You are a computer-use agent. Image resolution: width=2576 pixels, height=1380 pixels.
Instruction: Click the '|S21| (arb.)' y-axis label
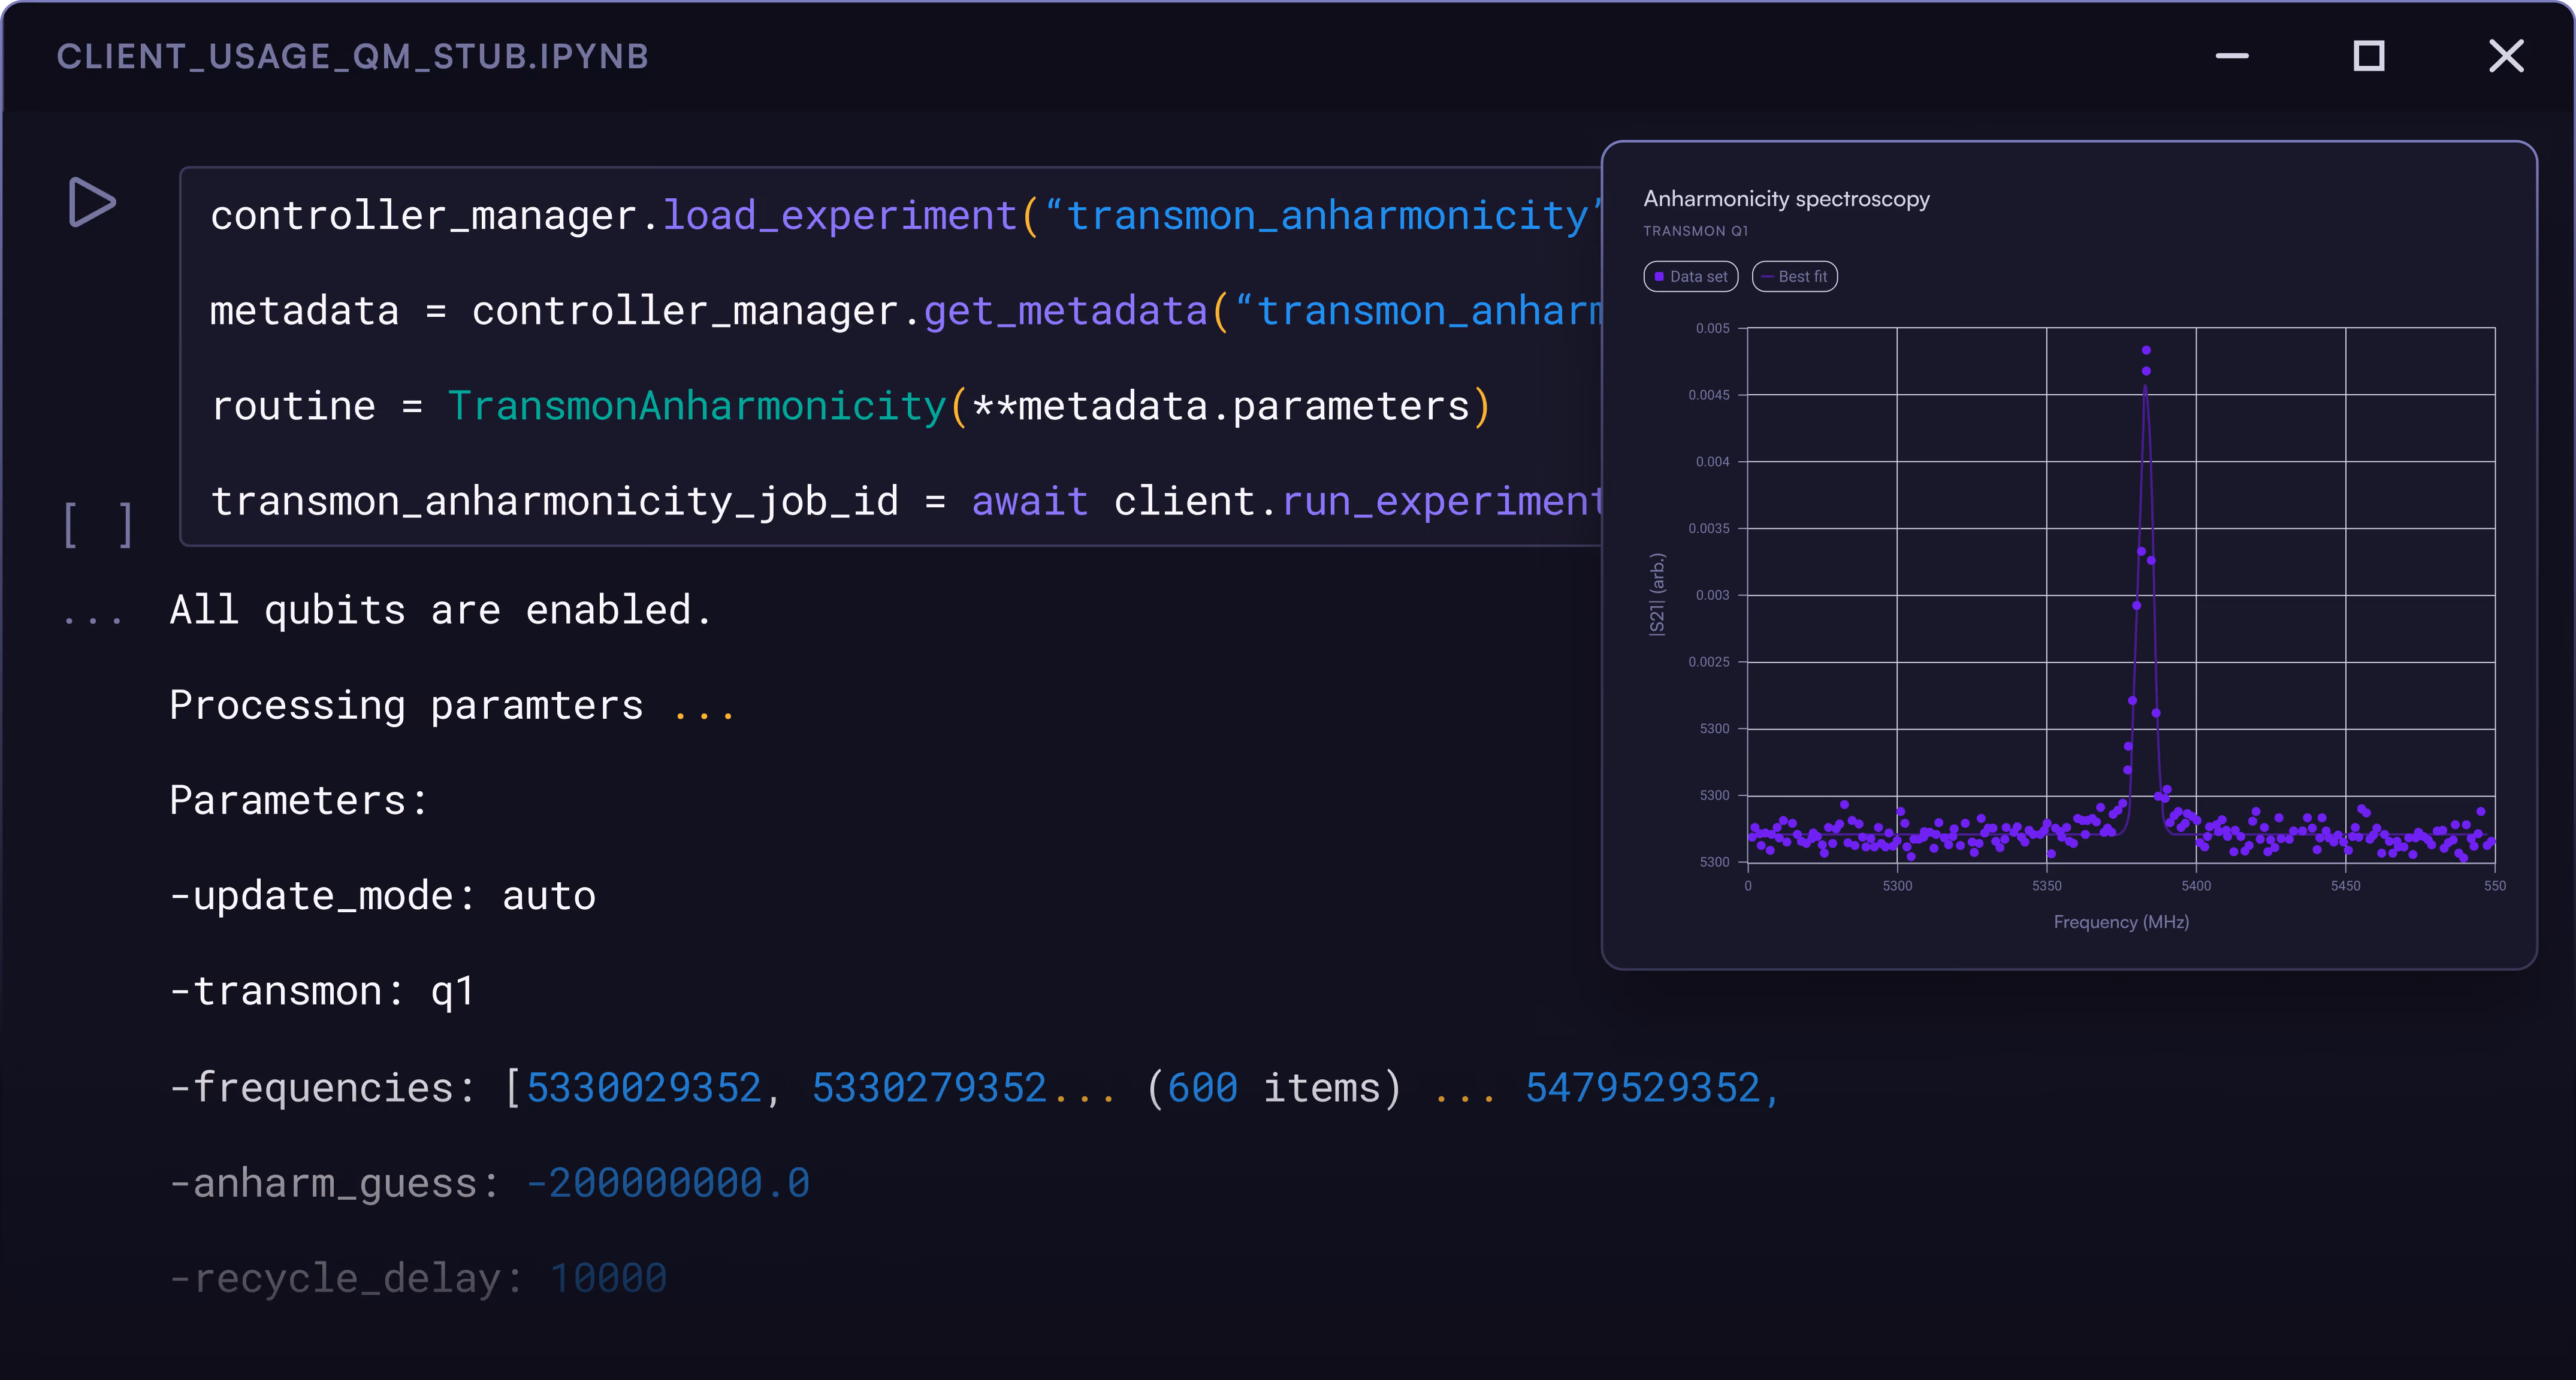click(x=1657, y=594)
